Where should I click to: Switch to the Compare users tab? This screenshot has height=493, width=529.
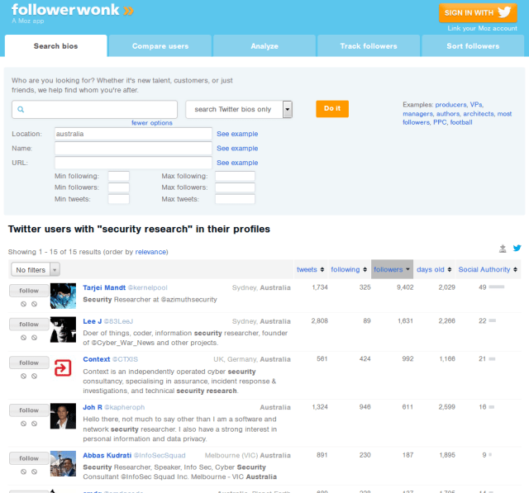[x=160, y=46]
